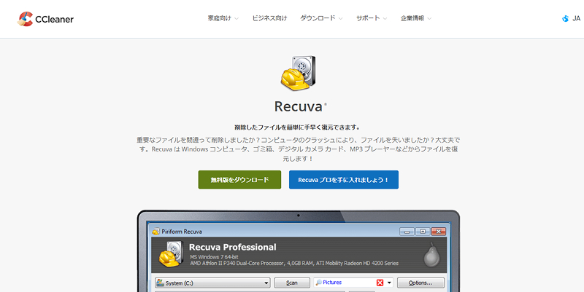
Task: Click 無料版をダウンロード button
Action: 239,180
